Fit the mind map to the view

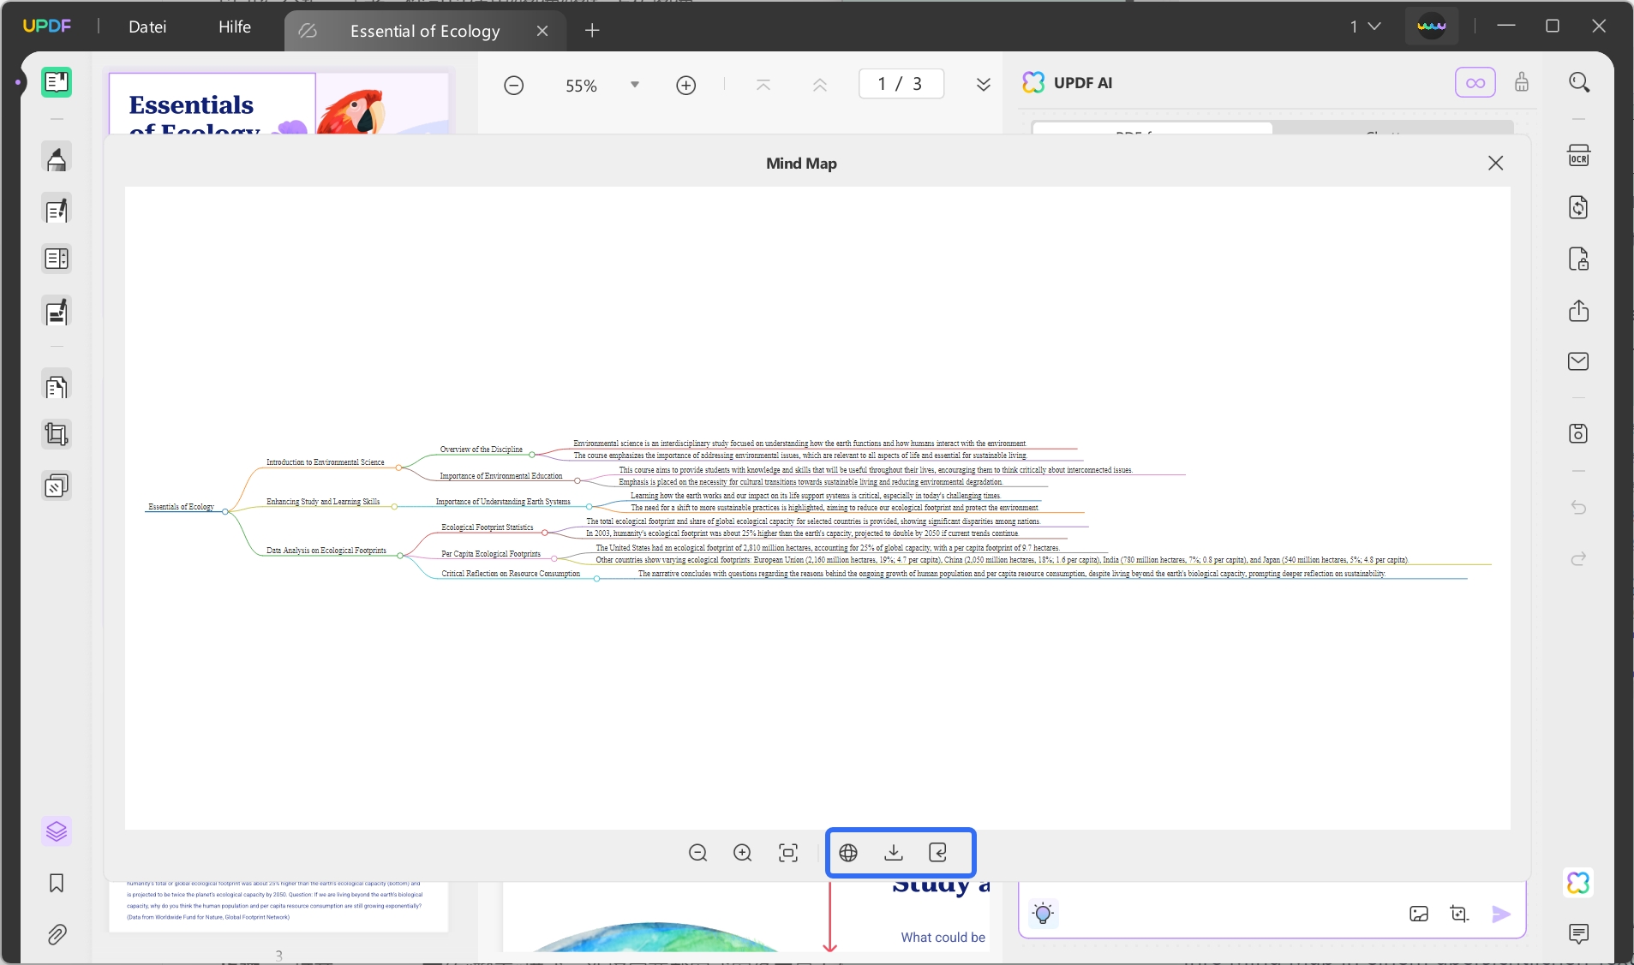click(788, 853)
